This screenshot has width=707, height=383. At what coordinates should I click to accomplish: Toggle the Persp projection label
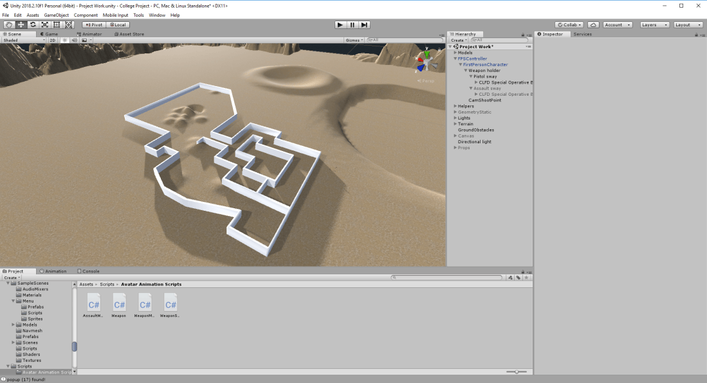(x=426, y=81)
